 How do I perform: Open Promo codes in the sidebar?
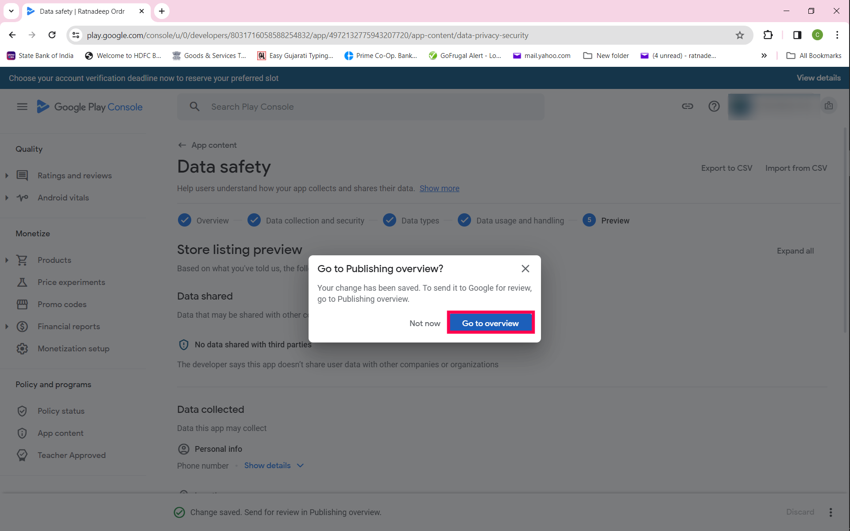pos(62,304)
